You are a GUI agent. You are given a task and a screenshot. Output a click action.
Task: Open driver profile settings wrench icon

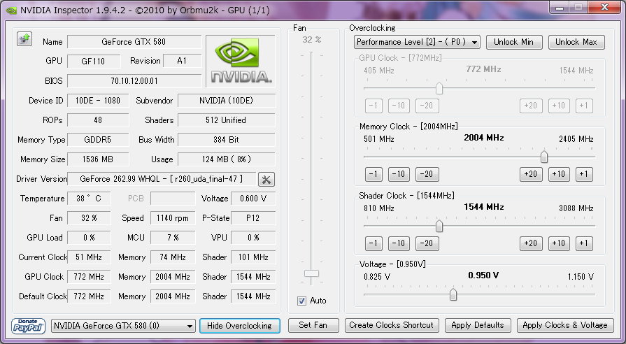pos(266,180)
